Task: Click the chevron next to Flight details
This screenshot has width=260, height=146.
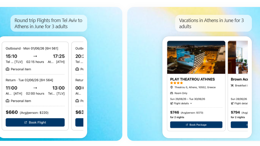Action: pos(191,103)
